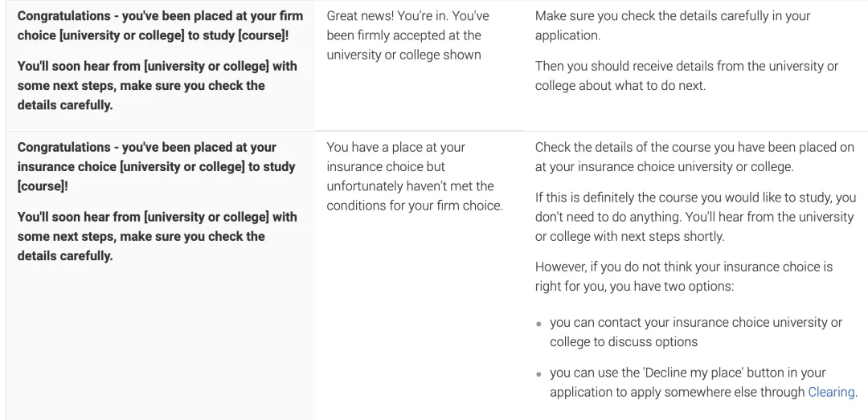Click the paragraph starting "However, if you do not think"
Screen dimensions: 868x420
(684, 277)
